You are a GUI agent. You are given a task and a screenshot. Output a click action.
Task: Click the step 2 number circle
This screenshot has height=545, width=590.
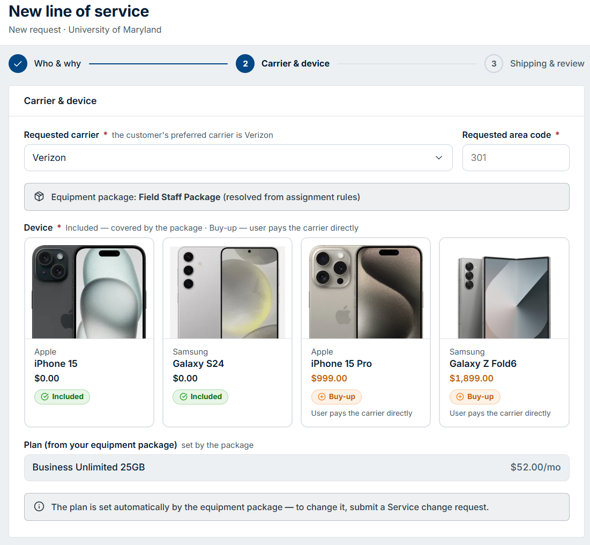pos(245,64)
